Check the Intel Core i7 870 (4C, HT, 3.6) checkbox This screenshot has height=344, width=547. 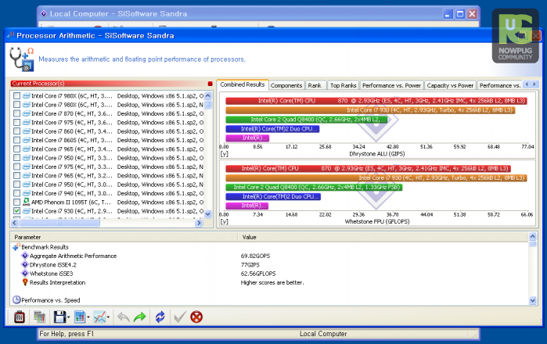click(16, 113)
